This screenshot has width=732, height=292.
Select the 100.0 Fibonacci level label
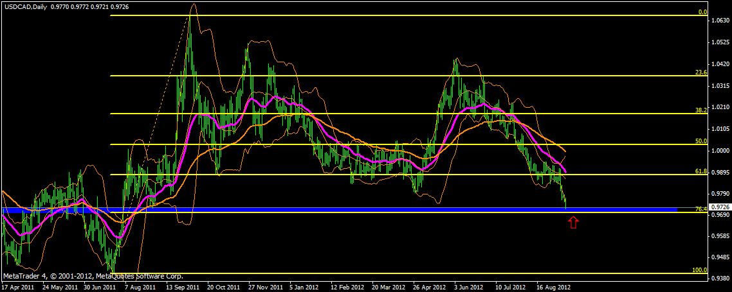(x=700, y=270)
